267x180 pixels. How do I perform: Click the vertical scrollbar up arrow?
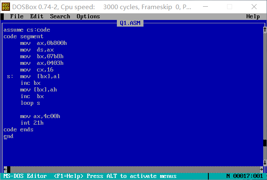pyautogui.click(x=265, y=30)
